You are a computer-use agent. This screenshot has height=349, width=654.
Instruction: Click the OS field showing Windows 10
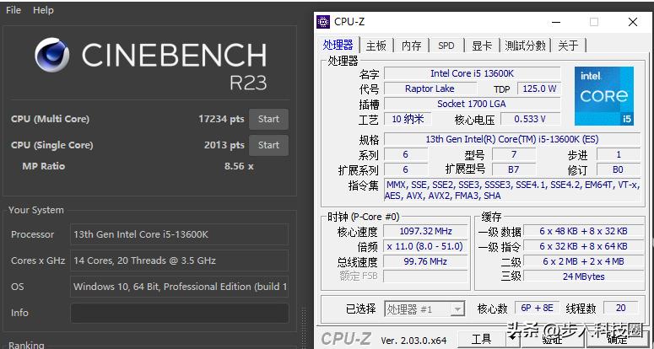(180, 287)
